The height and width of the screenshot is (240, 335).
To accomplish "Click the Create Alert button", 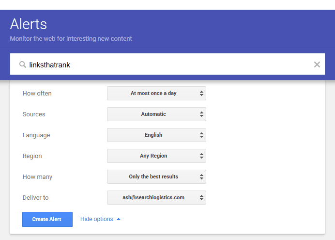I will pos(47,219).
